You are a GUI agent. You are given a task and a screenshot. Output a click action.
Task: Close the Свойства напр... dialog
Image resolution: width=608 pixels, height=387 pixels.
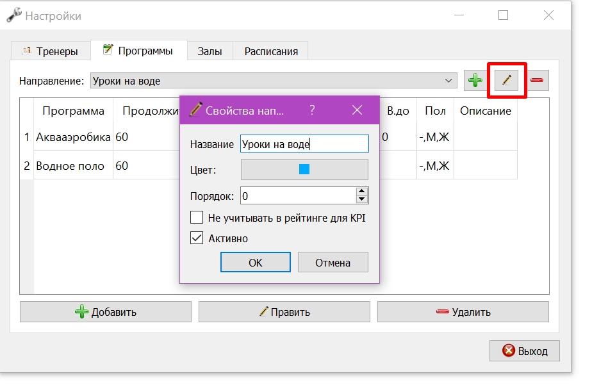[x=357, y=110]
